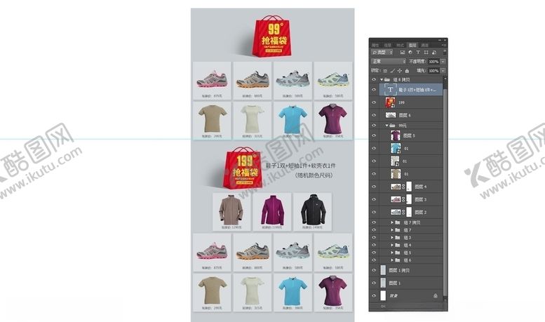Click the lock position icon
The height and width of the screenshot is (322, 545).
tap(398, 70)
